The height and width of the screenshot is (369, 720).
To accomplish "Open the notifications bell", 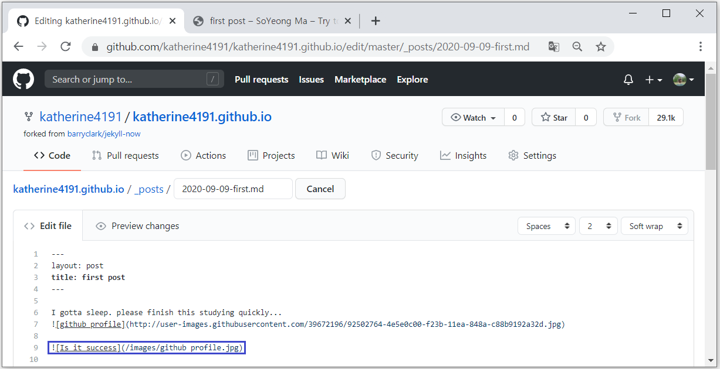I will click(x=628, y=80).
